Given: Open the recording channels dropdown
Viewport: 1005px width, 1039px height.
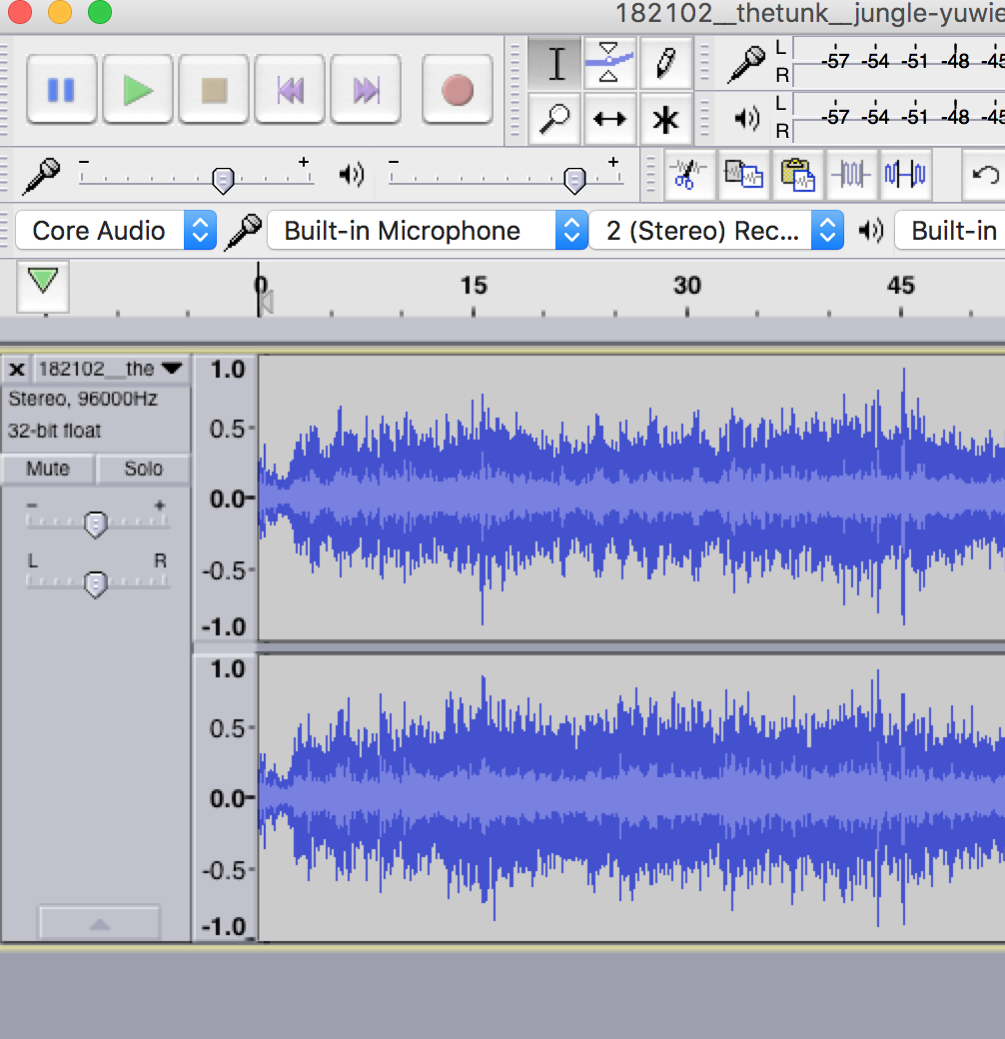Looking at the screenshot, I should 827,230.
